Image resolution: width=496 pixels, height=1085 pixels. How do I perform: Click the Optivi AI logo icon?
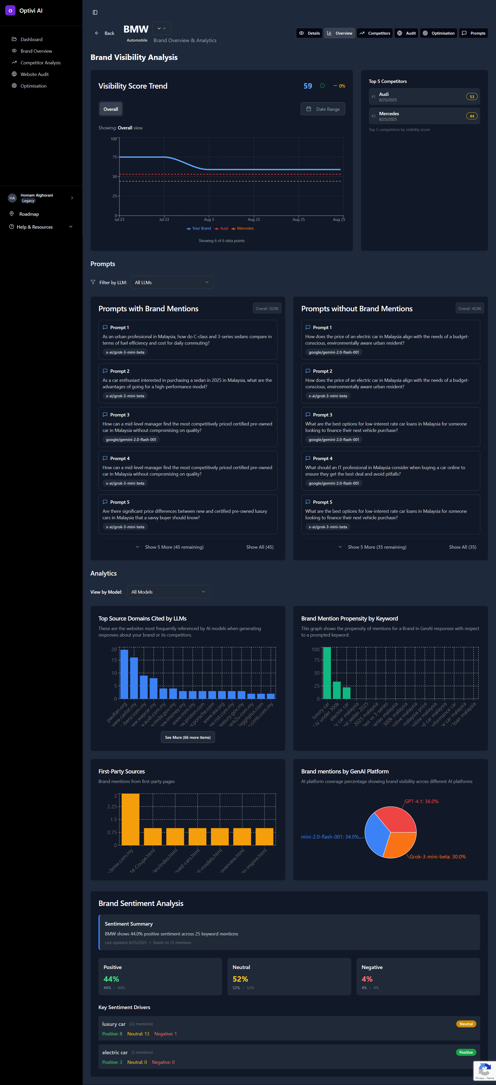pyautogui.click(x=10, y=11)
